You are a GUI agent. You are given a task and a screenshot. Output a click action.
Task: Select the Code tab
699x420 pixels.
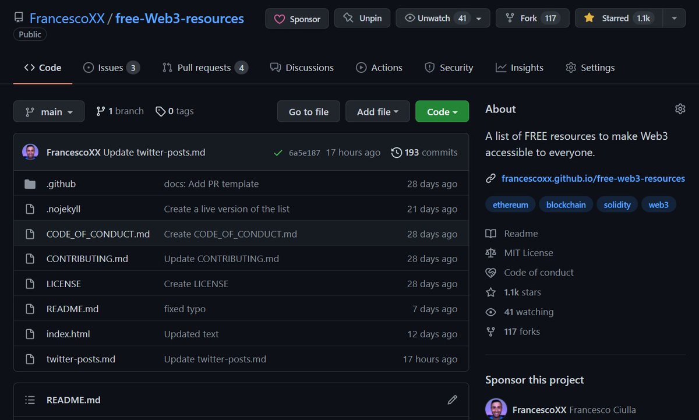(x=43, y=68)
